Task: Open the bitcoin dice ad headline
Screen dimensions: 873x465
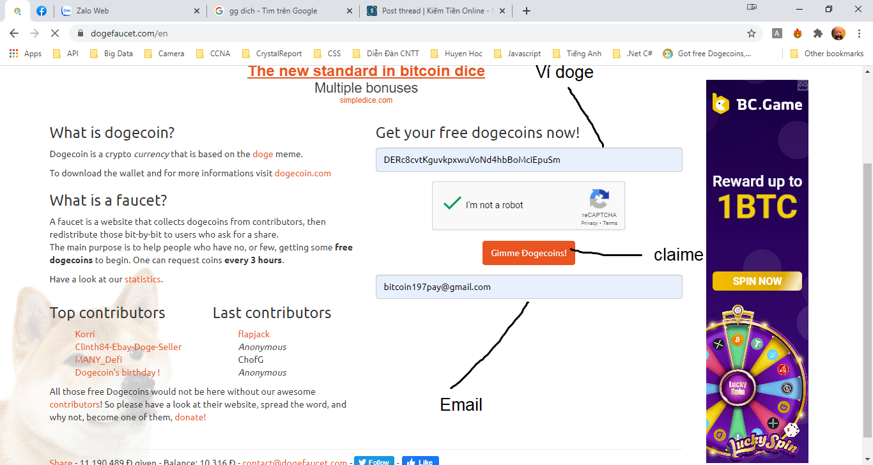Action: click(366, 71)
